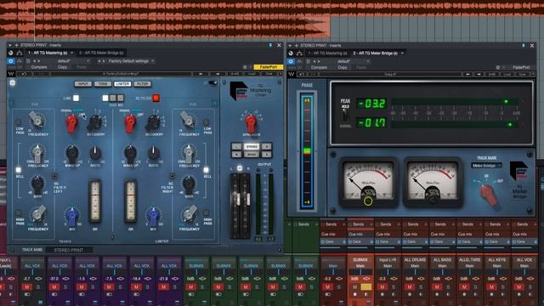Open dropdown arrow beside AR TG Meter Bridge tab
544x306 pixels.
(402, 53)
